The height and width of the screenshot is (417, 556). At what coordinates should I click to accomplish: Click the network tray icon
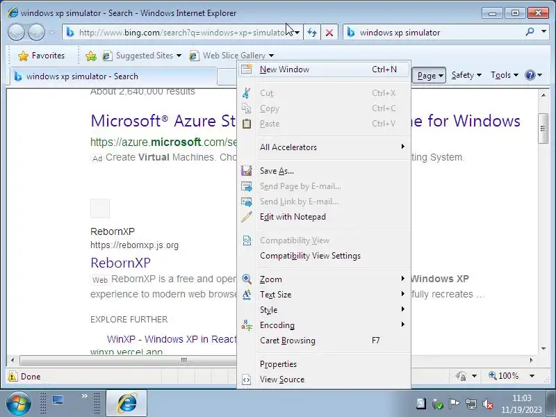pos(471,404)
